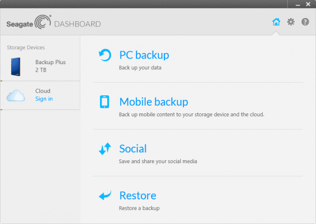Select the Cloud label in Storage Devices

click(x=43, y=91)
